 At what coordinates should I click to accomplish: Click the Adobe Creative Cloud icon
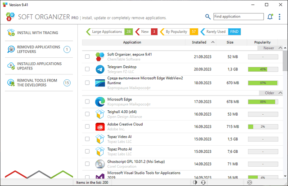(100, 126)
